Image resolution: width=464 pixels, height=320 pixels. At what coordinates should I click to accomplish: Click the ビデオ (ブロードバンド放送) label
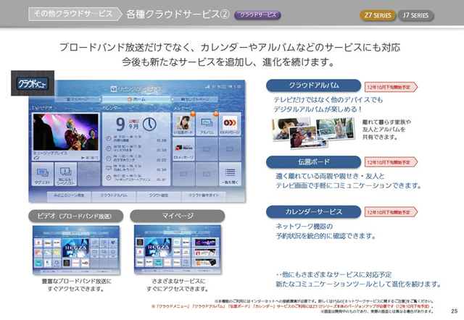tap(75, 216)
